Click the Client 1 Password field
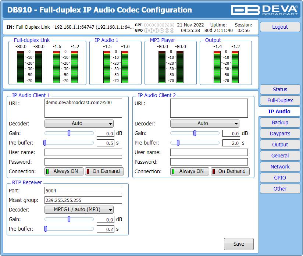Image resolution: width=303 pixels, height=256 pixels. pos(83,162)
